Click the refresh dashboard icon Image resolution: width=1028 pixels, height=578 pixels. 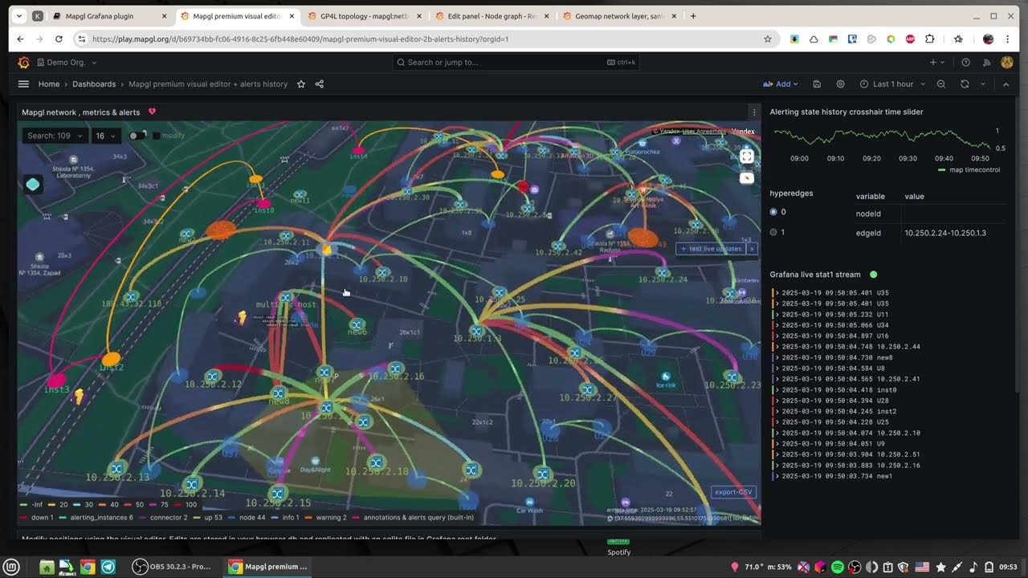[x=964, y=83]
